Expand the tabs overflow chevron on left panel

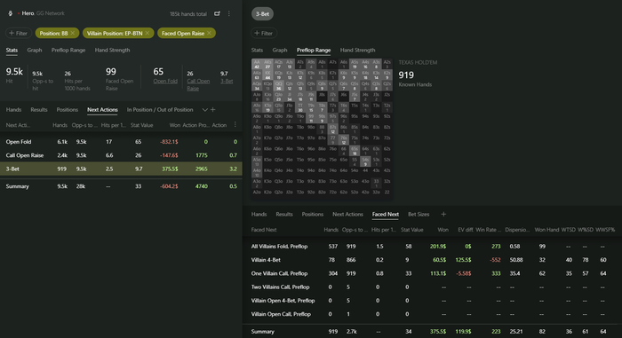click(204, 110)
